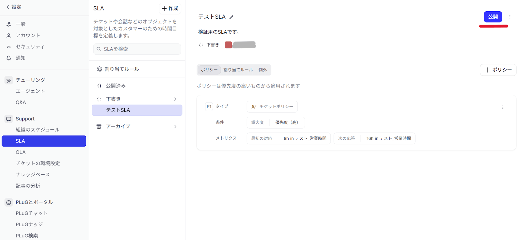
Task: Open 通知 settings via the bell icon
Action: [x=9, y=58]
